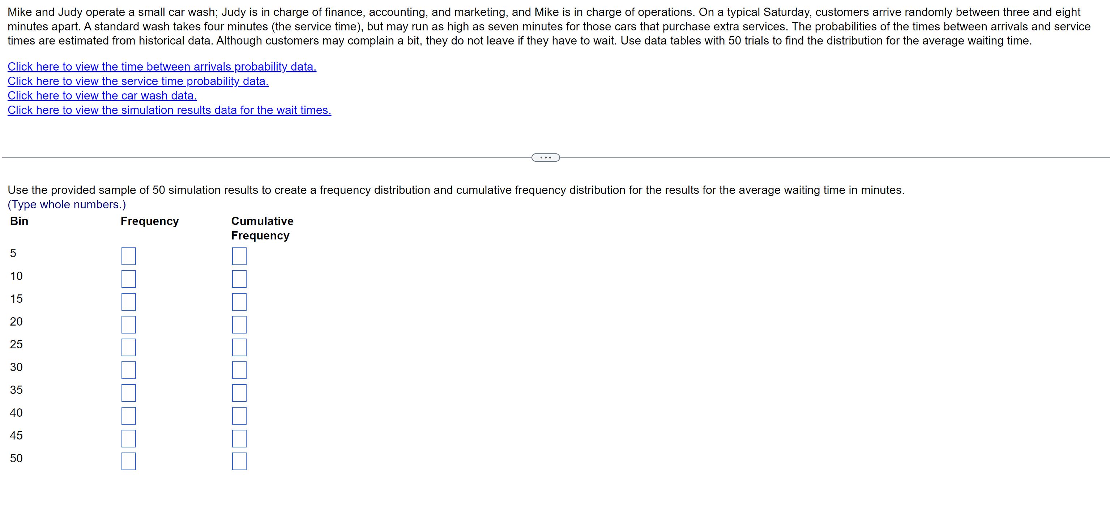Select Cumulative Frequency input for bin 5
The width and height of the screenshot is (1110, 514).
(239, 256)
